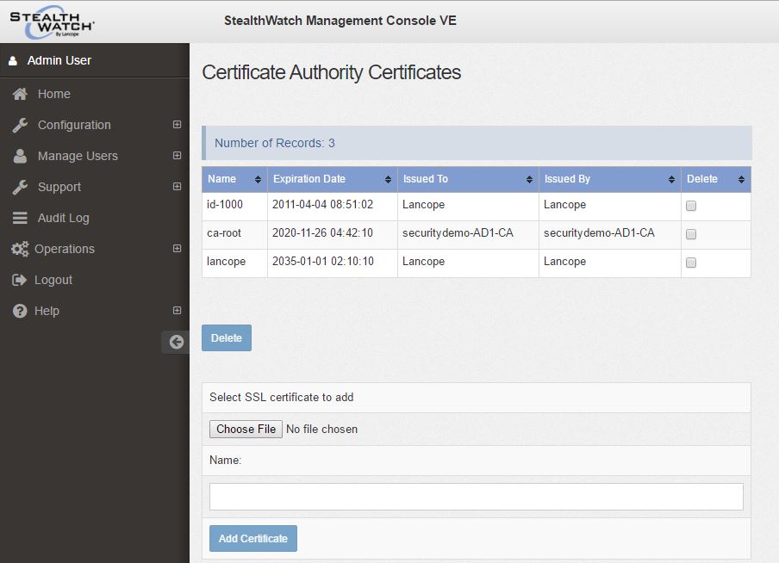Click the Audit Log list icon
The image size is (779, 563).
tap(20, 218)
